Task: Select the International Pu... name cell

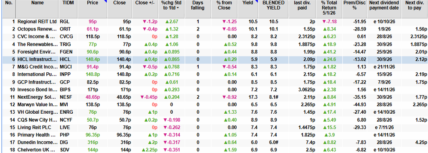Action: coord(37,74)
